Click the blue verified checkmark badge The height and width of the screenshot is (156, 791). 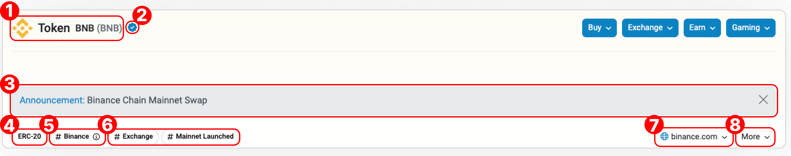coord(132,28)
